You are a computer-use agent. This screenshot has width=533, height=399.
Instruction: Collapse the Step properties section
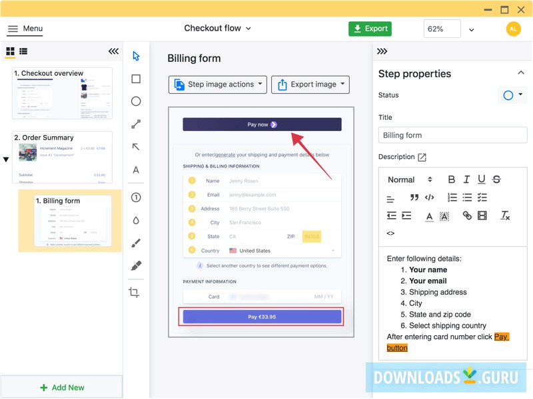[521, 72]
